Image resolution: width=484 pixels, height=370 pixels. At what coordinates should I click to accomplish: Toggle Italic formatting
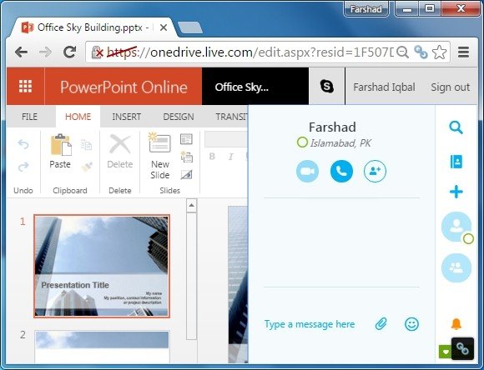tap(230, 157)
